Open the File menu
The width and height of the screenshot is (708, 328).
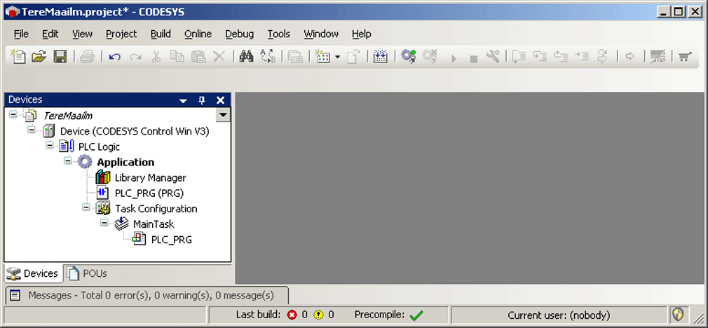(21, 34)
